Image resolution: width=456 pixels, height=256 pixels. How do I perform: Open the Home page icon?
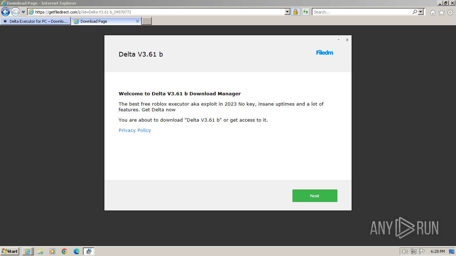tap(432, 12)
